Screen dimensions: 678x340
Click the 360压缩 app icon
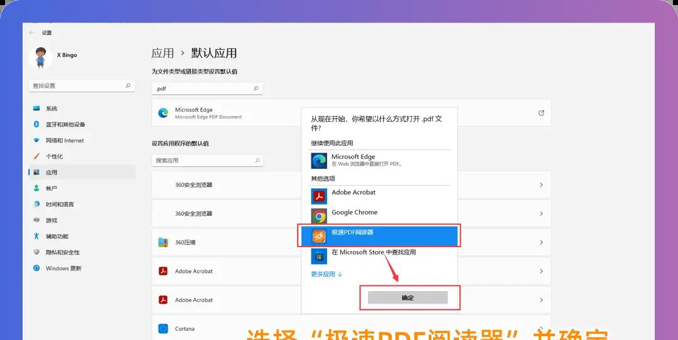pos(163,242)
